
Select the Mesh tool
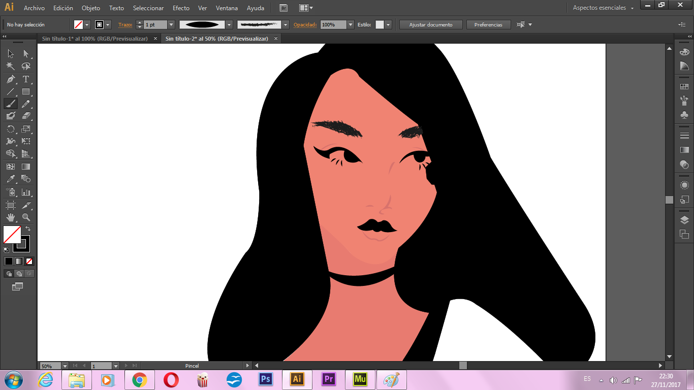coord(11,167)
